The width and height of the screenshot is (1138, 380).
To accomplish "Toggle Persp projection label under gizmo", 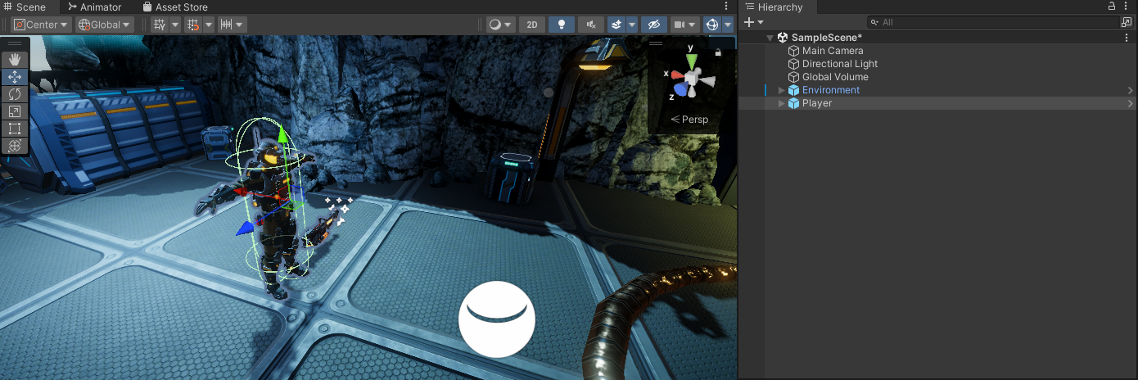I will (x=689, y=120).
